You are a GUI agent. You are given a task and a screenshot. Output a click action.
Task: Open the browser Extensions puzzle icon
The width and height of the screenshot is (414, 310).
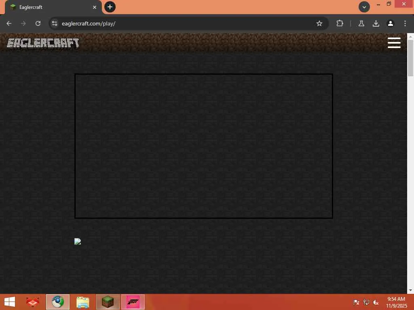(x=340, y=23)
